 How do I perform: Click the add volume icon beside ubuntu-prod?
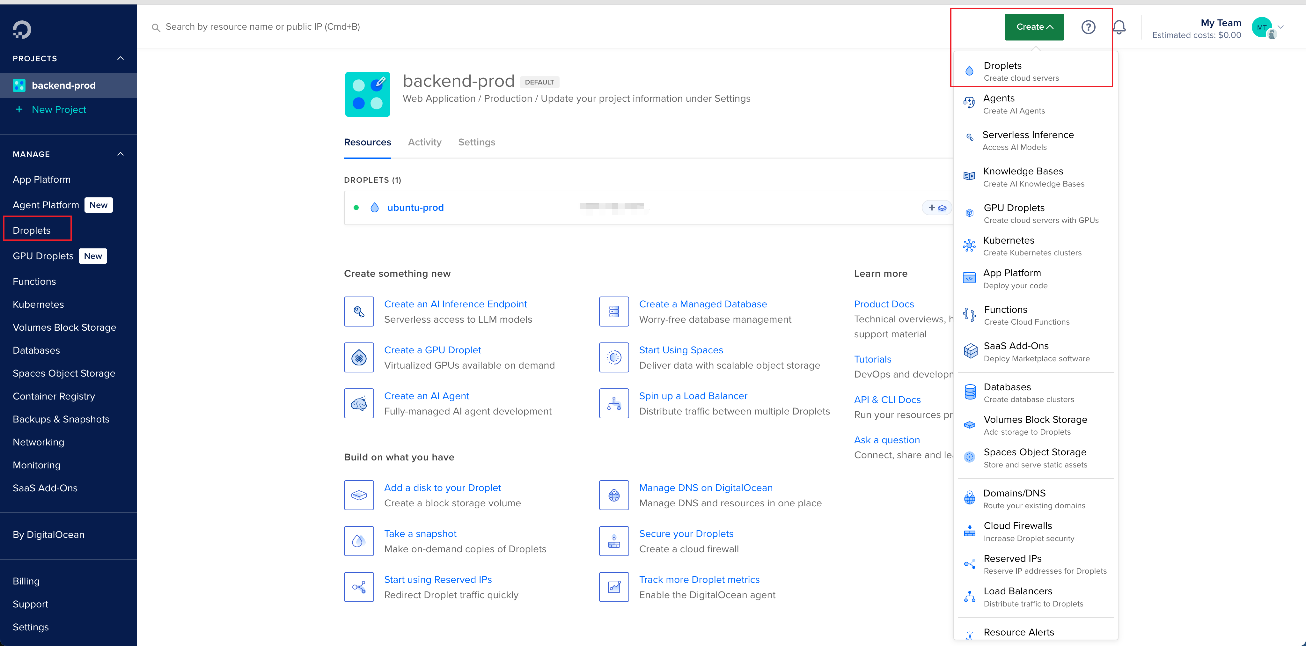pyautogui.click(x=937, y=208)
